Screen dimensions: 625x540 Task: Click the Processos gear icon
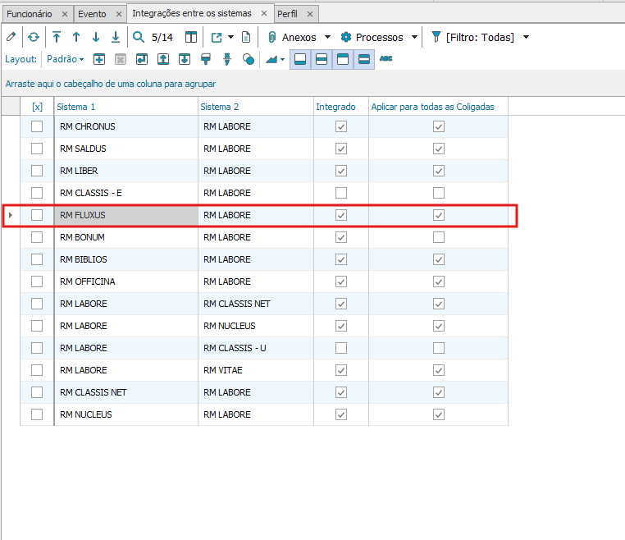tap(346, 37)
